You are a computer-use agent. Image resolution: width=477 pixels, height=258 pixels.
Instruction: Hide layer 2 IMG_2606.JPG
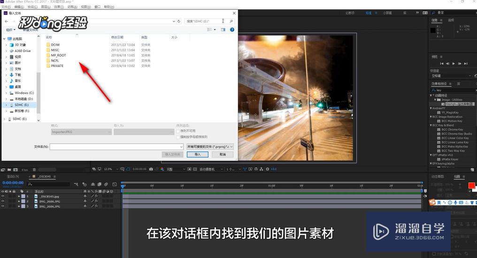[3, 201]
